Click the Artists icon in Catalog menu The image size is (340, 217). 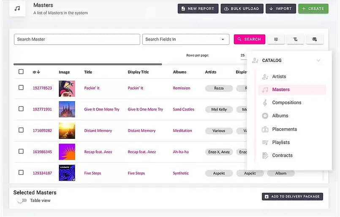265,76
